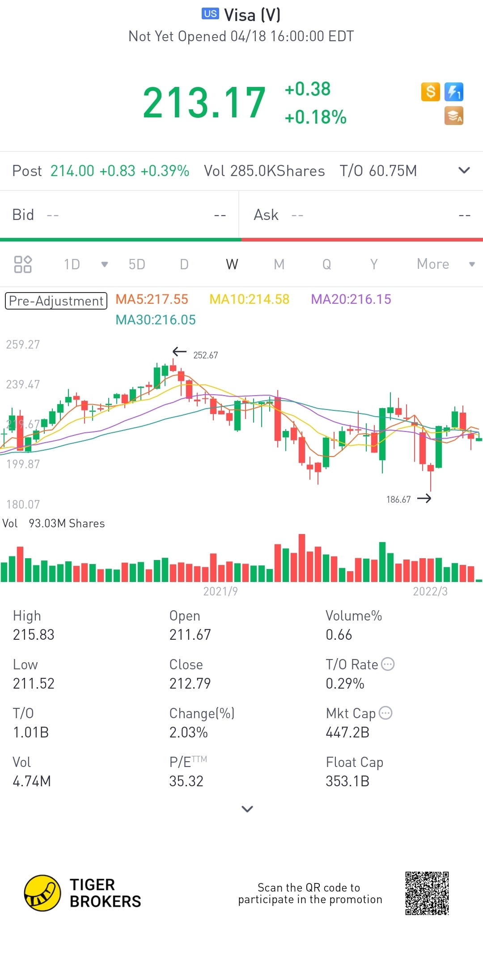
Task: Expand the post-market details chevron
Action: click(464, 170)
